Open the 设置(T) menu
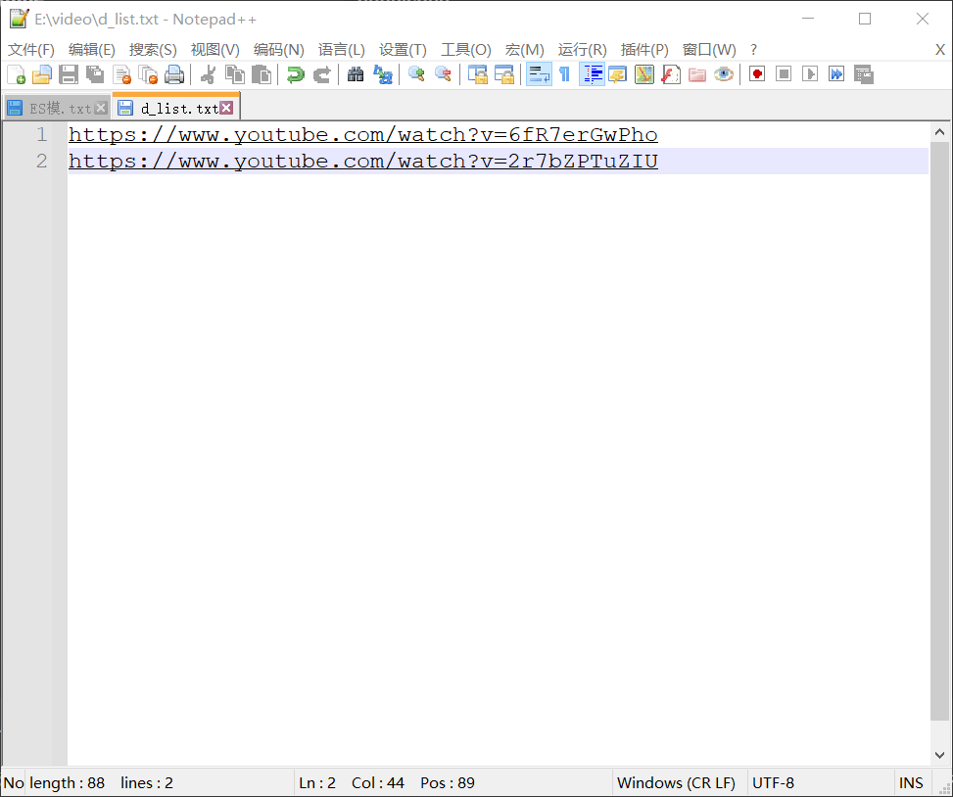This screenshot has height=797, width=953. point(403,50)
